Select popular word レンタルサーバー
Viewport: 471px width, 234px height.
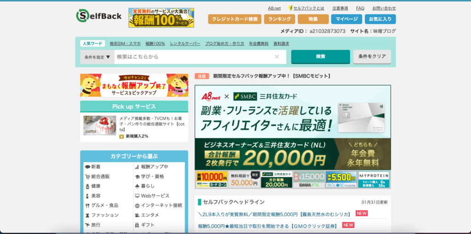pos(185,44)
